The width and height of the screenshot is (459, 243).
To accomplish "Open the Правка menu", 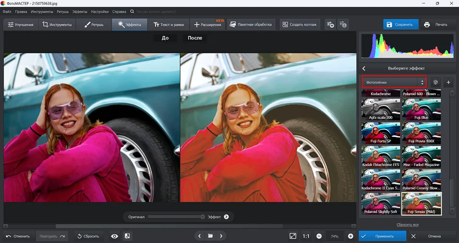I will pos(21,11).
